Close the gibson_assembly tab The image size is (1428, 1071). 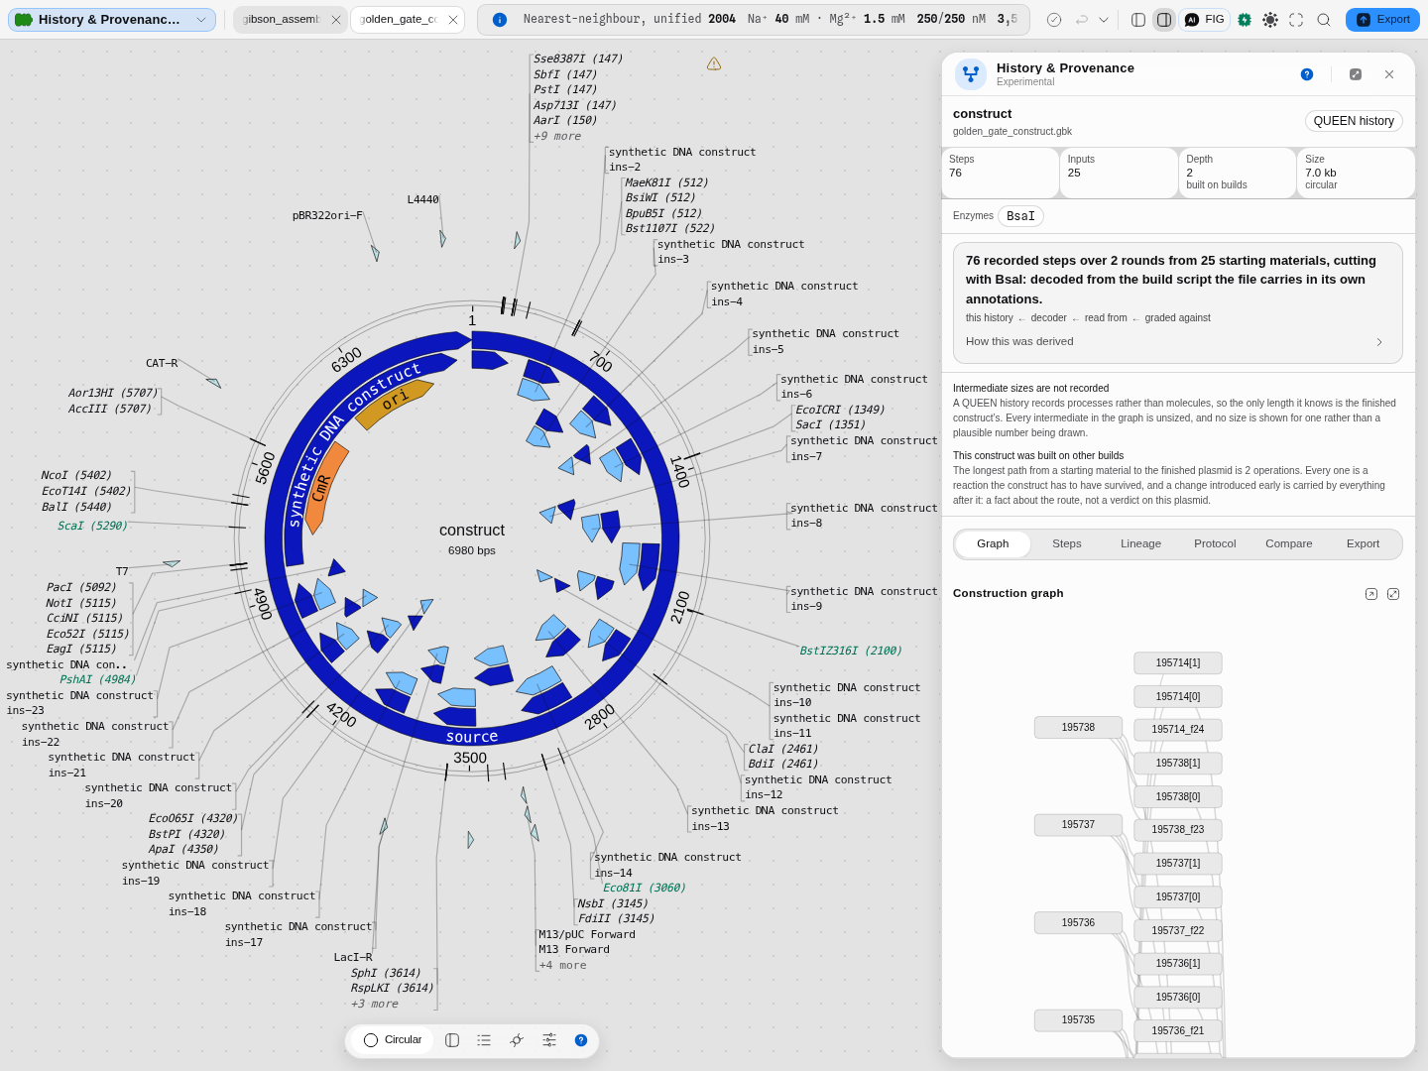tap(336, 20)
